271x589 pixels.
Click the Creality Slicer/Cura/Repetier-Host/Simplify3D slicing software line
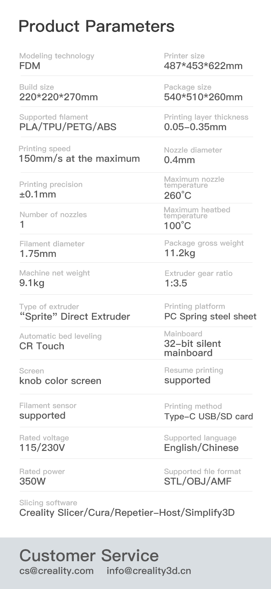pos(127,513)
